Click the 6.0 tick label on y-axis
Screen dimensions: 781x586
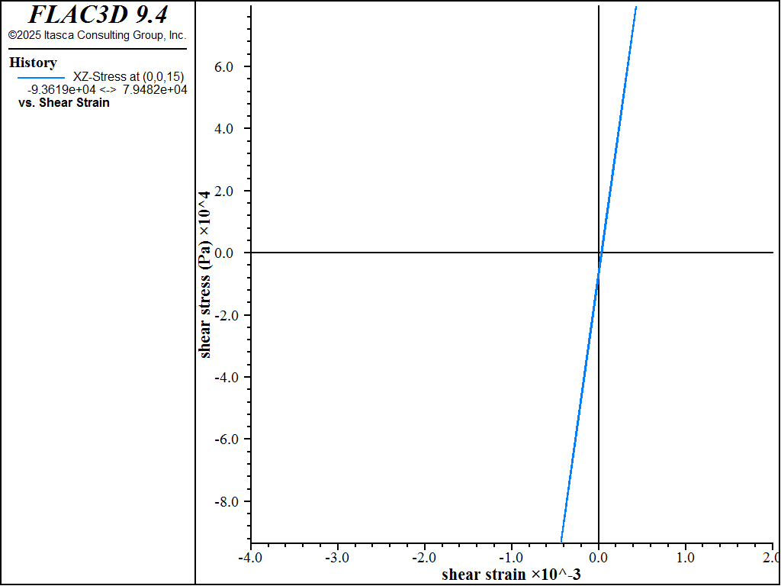pyautogui.click(x=232, y=67)
